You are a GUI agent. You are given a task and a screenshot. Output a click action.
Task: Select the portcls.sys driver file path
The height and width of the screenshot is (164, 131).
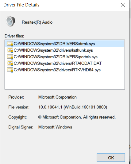56,57
